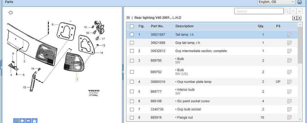This screenshot has height=123, width=307.
Task: Check the header select-all checkbox
Action: coord(132,26)
